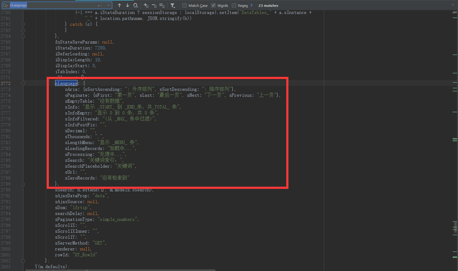The height and width of the screenshot is (271, 458).
Task: Jump to the next oLanguage occurrence with the down arrow
Action: [127, 5]
